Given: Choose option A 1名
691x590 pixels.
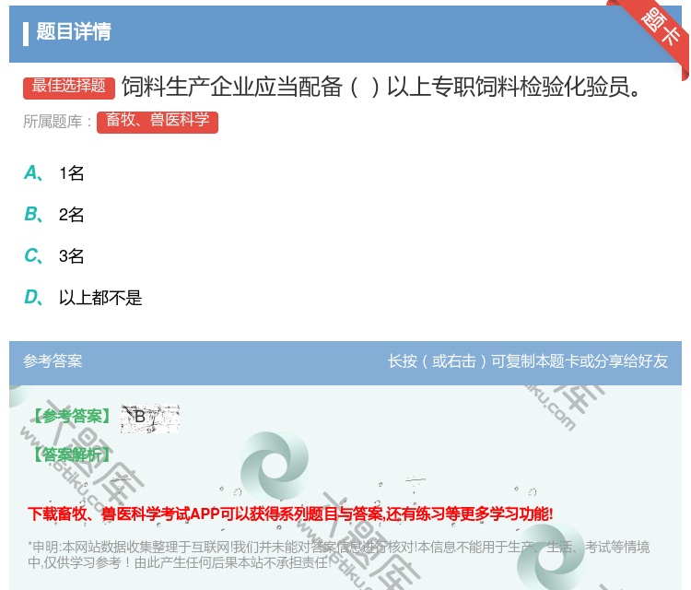Looking at the screenshot, I should (x=54, y=173).
